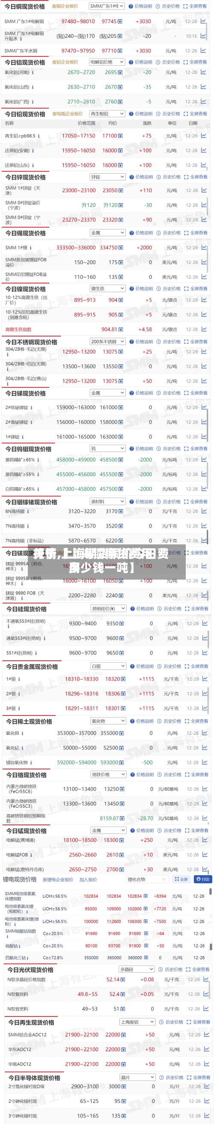Image resolution: width=214 pixels, height=1124 pixels.
Task: Open 历史价格 in 今日铬现货价格 header
Action: [169, 775]
